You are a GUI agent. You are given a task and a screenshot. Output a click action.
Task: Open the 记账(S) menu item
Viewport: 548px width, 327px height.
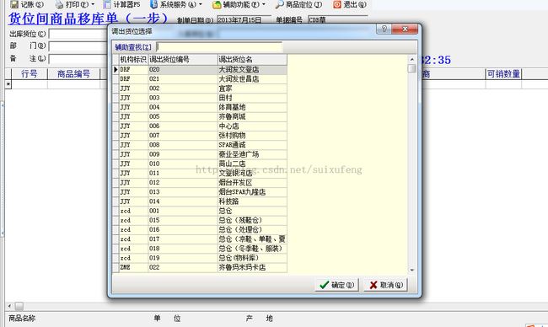pos(27,4)
